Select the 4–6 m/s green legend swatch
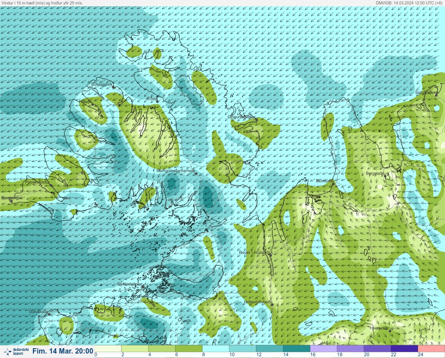Screen dimensions: 445x358 pos(162,349)
